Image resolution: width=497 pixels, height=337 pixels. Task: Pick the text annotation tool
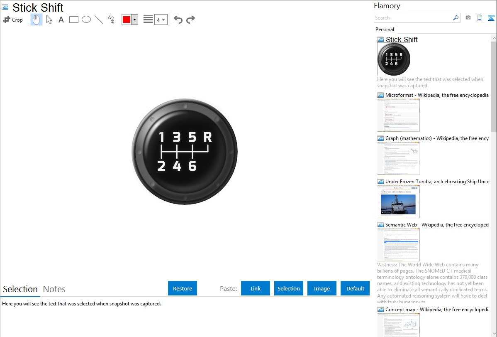[x=61, y=20]
